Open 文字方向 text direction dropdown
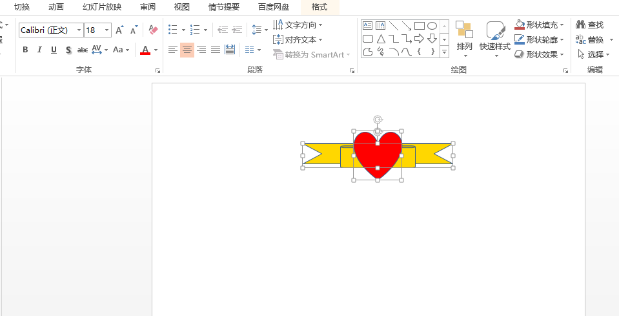 [298, 25]
